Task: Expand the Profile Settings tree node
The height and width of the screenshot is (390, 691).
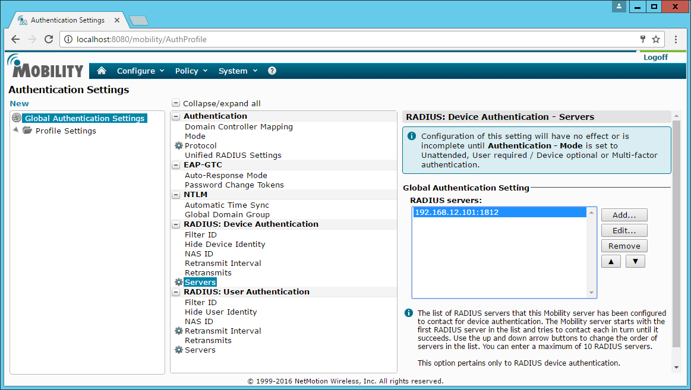Action: pyautogui.click(x=15, y=130)
